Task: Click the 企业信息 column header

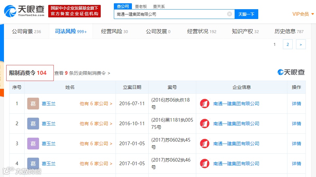Action: coord(242,87)
